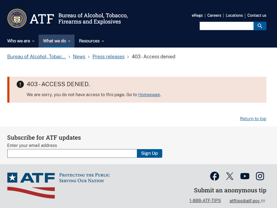
Task: Expand the Who we are menu
Action: 21,41
